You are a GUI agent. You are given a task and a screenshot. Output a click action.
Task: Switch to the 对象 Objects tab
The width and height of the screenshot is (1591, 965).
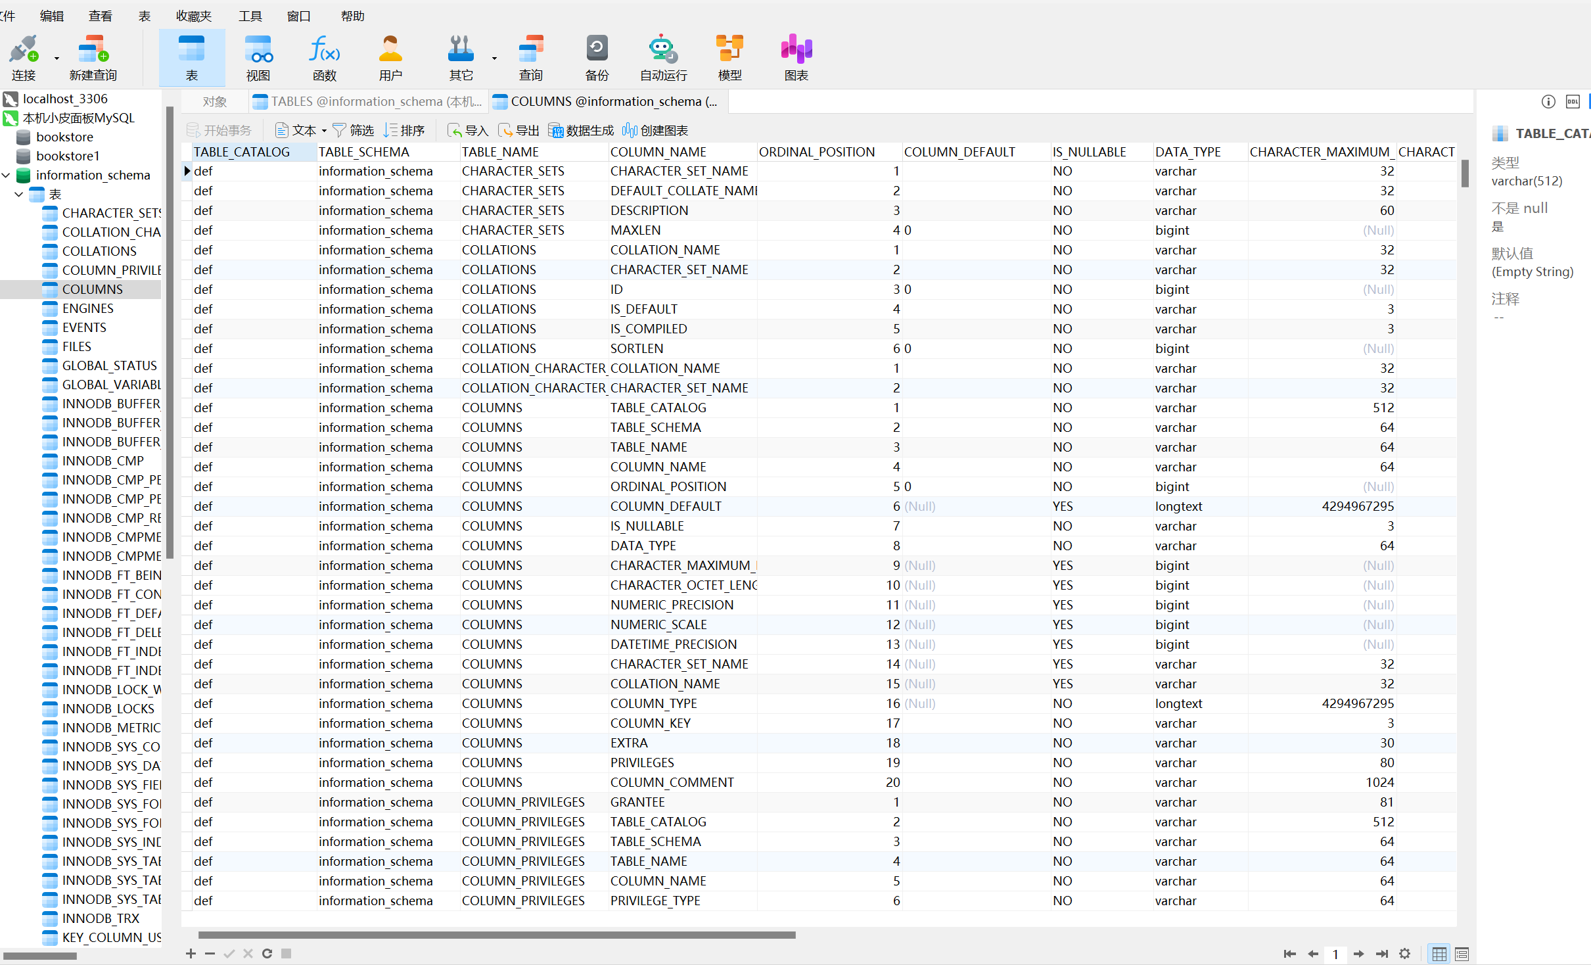[x=215, y=102]
